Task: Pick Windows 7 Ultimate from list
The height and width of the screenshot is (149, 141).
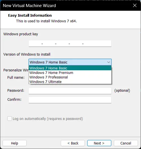Action: pyautogui.click(x=70, y=82)
